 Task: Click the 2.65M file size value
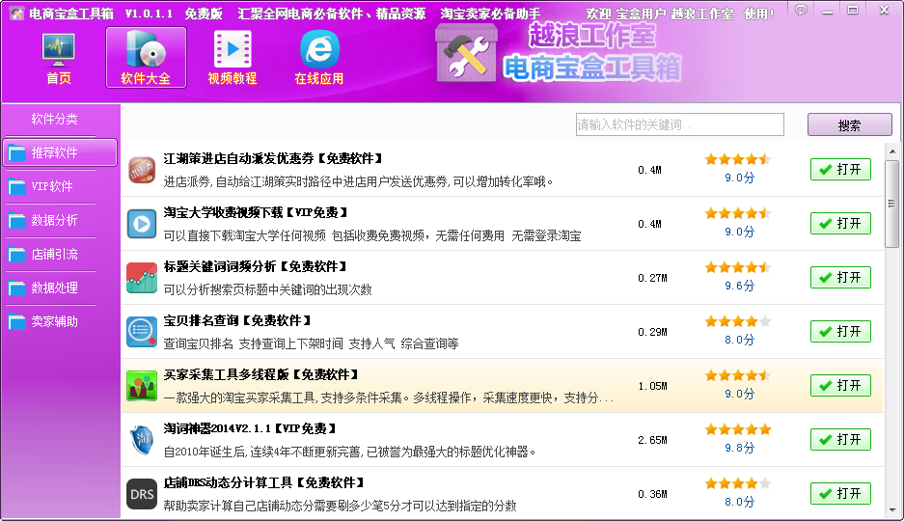coord(652,440)
